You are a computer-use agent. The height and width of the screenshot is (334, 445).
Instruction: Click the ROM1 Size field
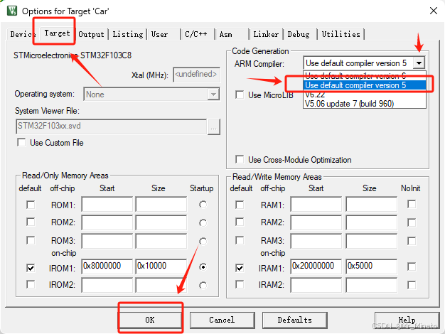(x=161, y=205)
